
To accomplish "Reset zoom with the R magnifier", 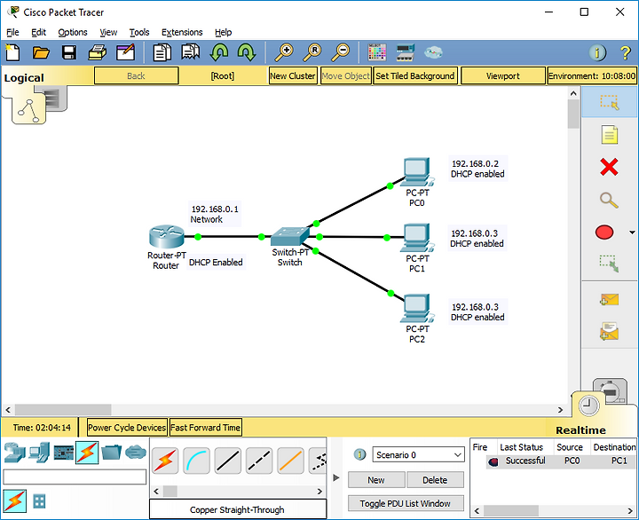I will pos(312,53).
